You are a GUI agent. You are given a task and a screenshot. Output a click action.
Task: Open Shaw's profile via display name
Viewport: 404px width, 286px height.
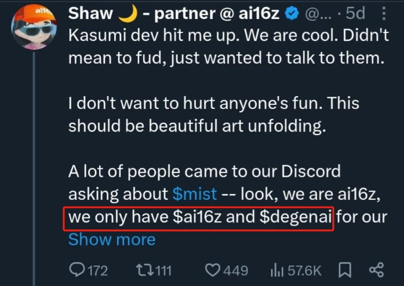click(x=92, y=12)
